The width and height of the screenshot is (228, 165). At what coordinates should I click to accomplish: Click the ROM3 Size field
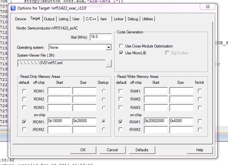[84, 108]
